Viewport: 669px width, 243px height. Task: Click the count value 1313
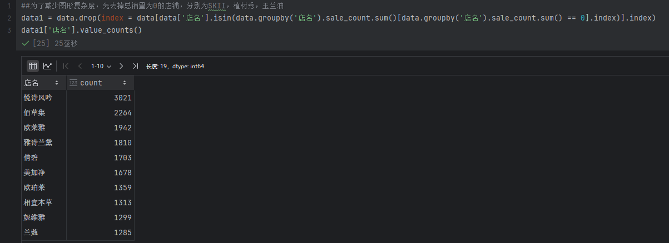(122, 202)
